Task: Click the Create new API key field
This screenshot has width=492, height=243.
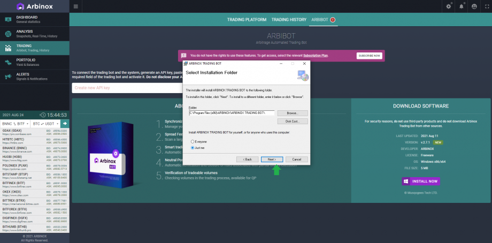Action: point(127,88)
